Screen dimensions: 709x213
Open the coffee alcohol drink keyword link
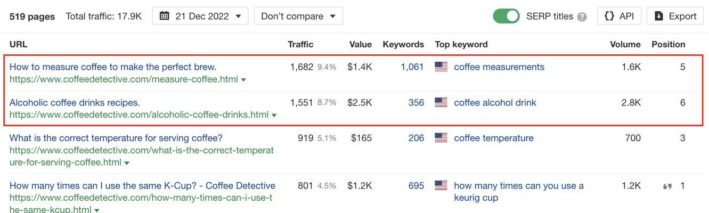495,102
